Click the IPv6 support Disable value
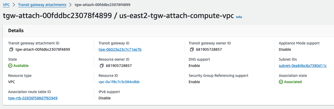This screenshot has height=109, width=334. (x=105, y=98)
